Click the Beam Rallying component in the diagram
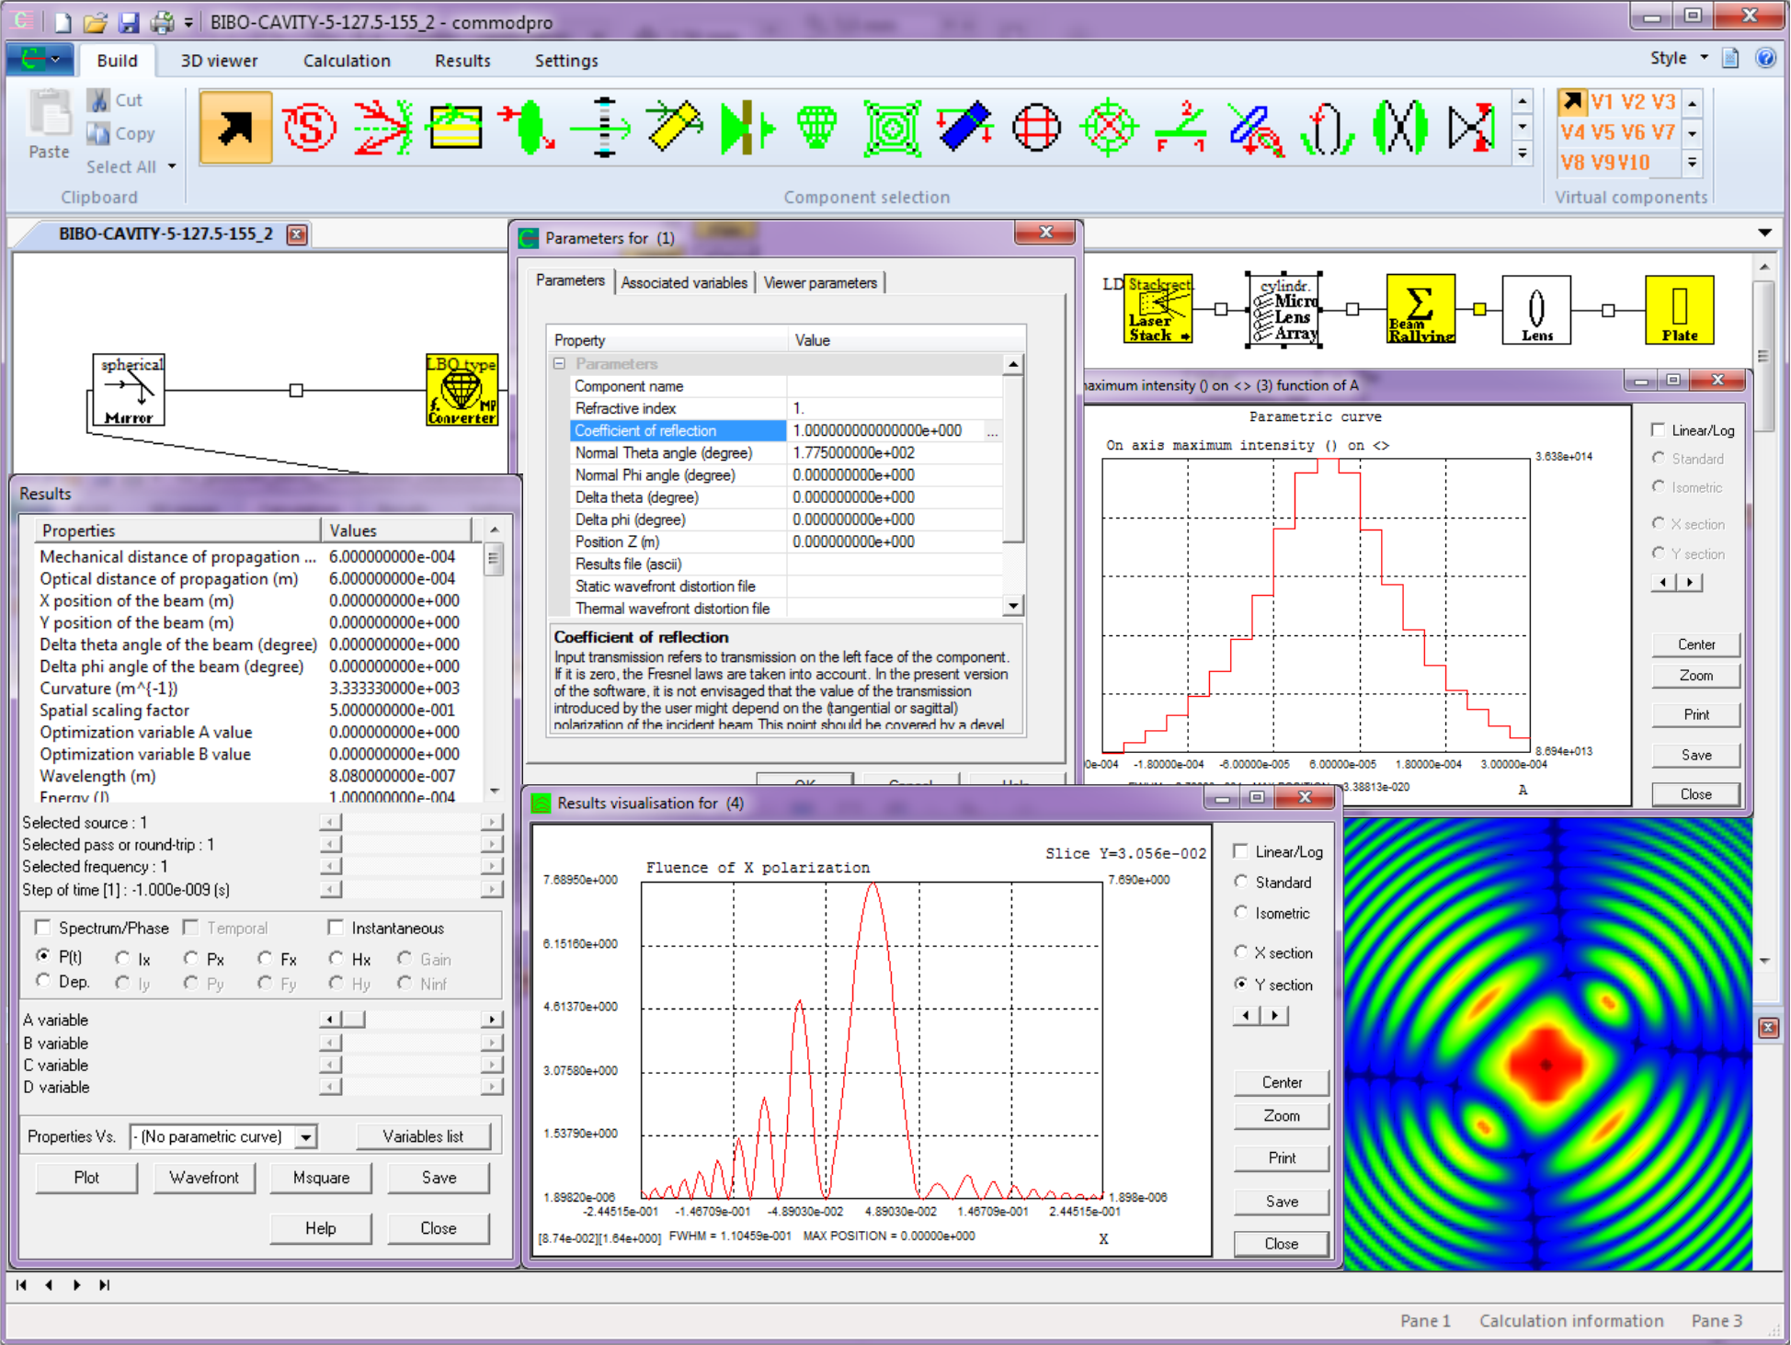1791x1345 pixels. (1420, 310)
